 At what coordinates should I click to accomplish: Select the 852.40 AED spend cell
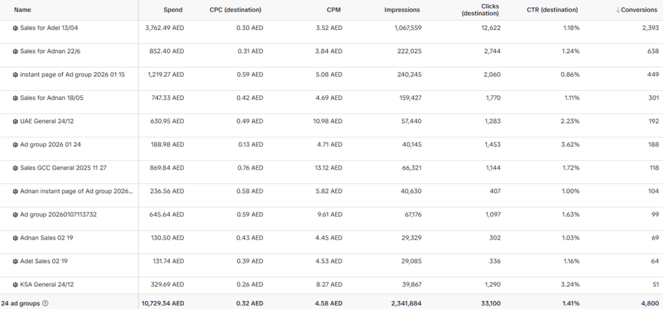(x=167, y=51)
